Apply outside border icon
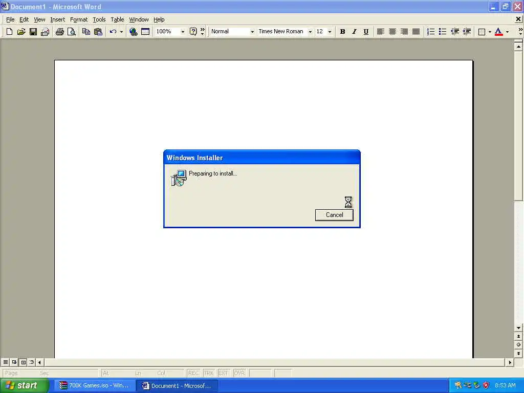 tap(482, 32)
